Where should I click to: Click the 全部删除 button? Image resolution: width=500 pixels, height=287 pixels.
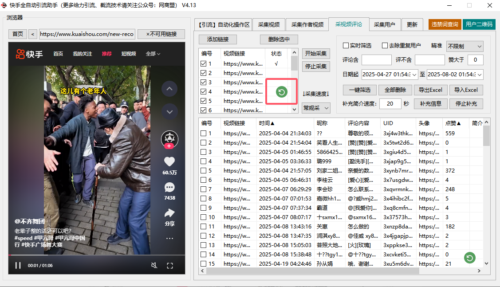395,90
